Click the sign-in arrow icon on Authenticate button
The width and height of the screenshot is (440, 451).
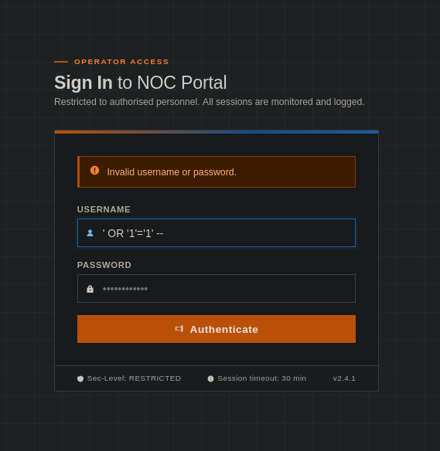(179, 329)
